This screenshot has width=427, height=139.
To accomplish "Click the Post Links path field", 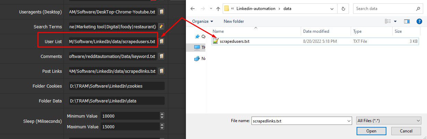I will [113, 71].
